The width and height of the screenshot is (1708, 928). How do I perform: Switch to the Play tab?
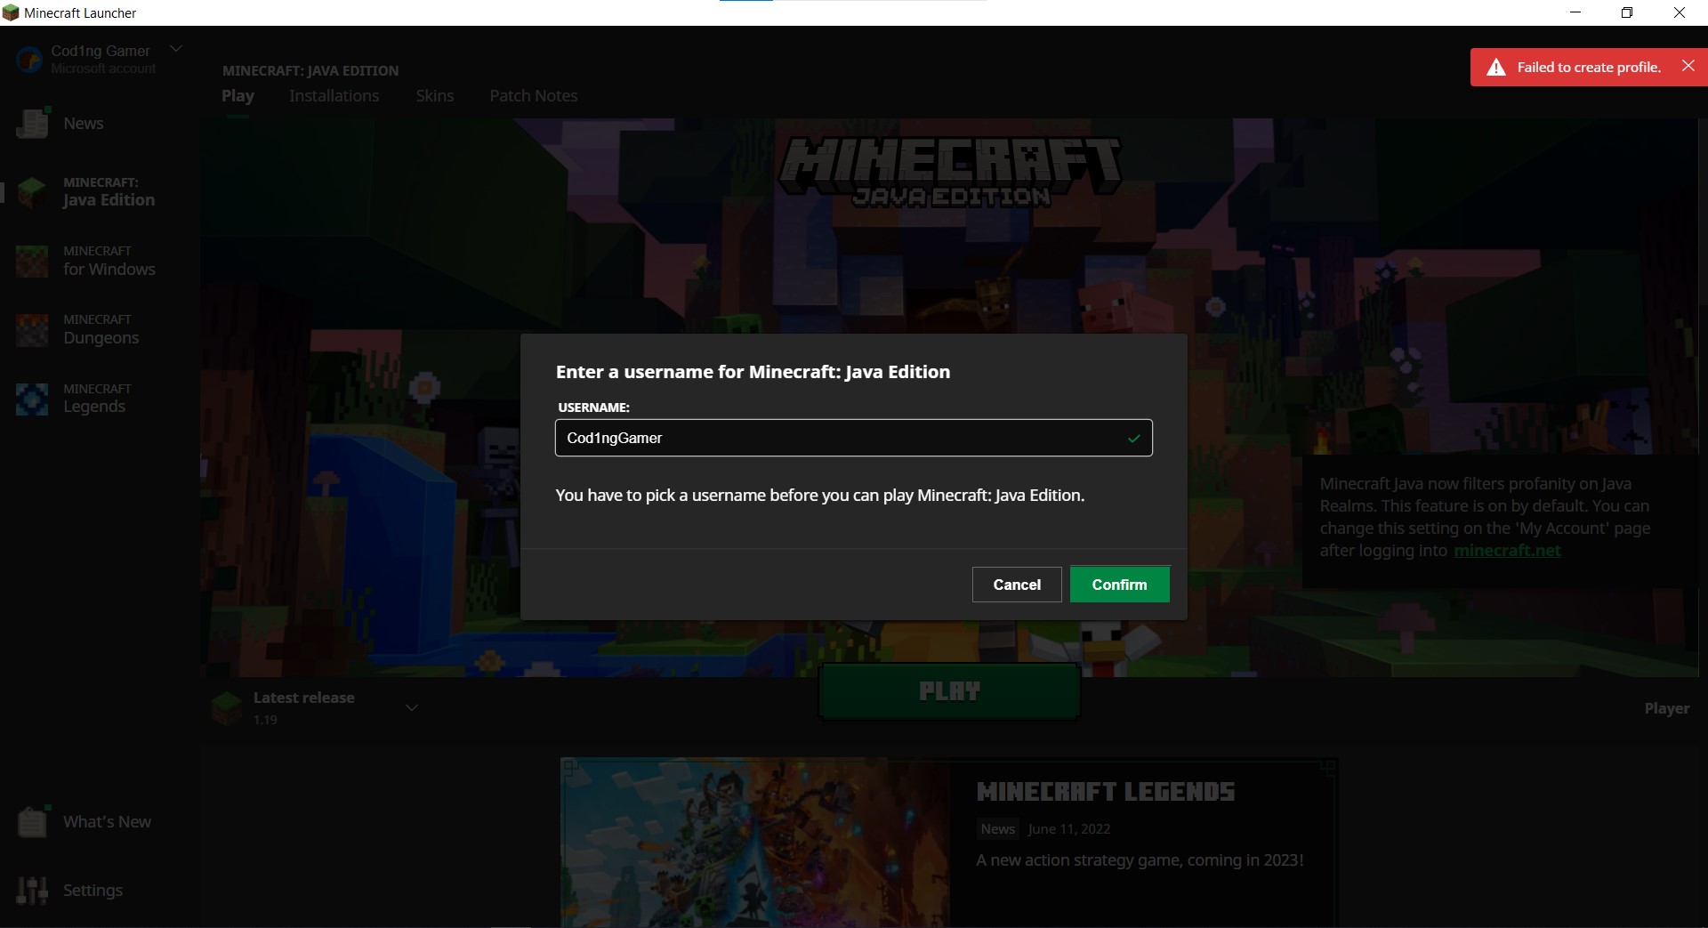click(x=238, y=95)
